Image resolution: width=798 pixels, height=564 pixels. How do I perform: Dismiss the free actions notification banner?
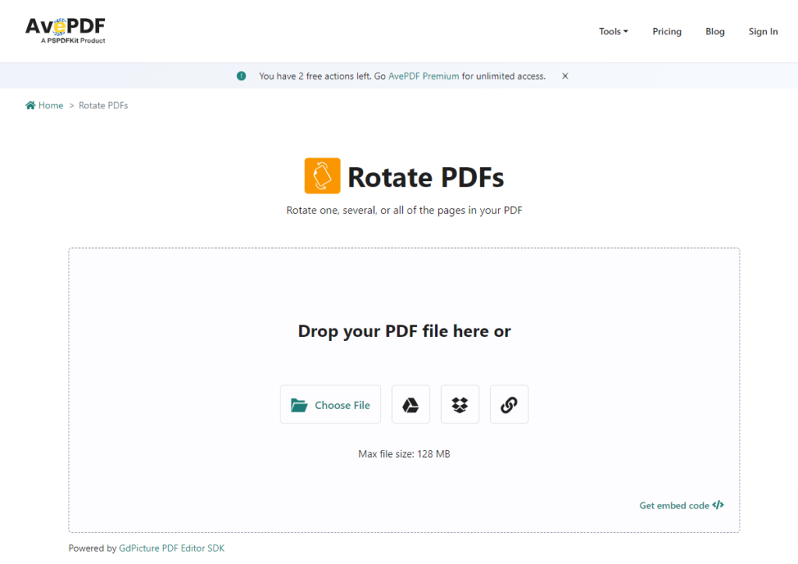[x=564, y=76]
